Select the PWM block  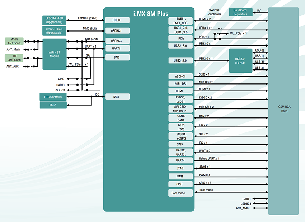point(180,176)
